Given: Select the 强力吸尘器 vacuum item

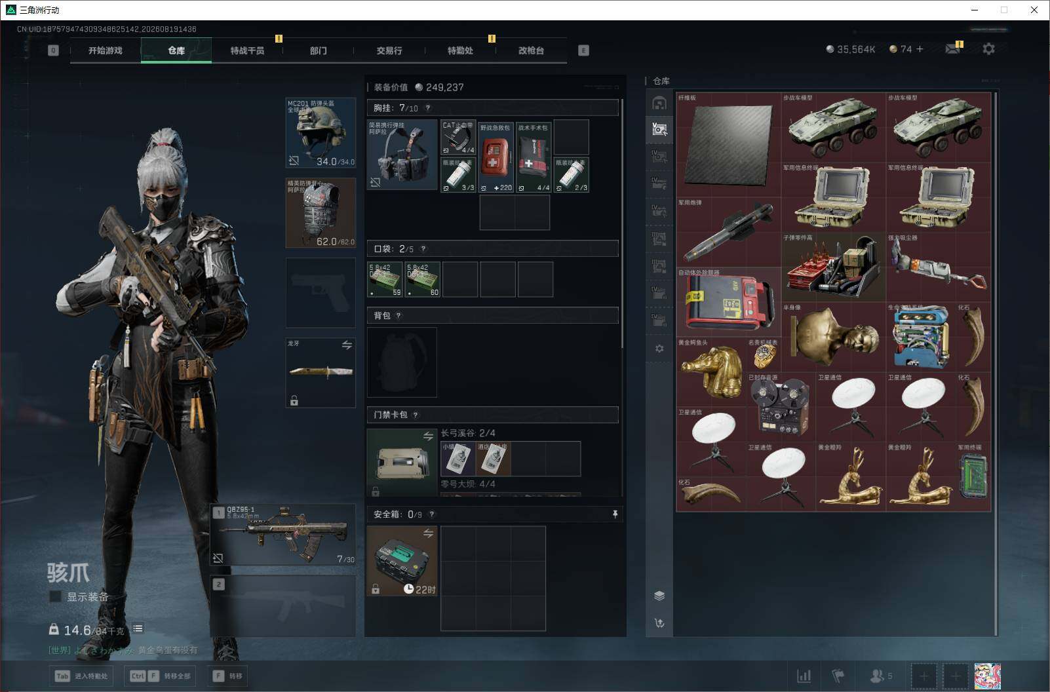Looking at the screenshot, I should coord(938,267).
